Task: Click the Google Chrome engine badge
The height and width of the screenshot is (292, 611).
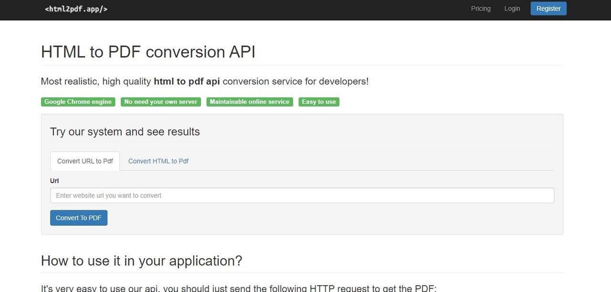Action: (78, 102)
